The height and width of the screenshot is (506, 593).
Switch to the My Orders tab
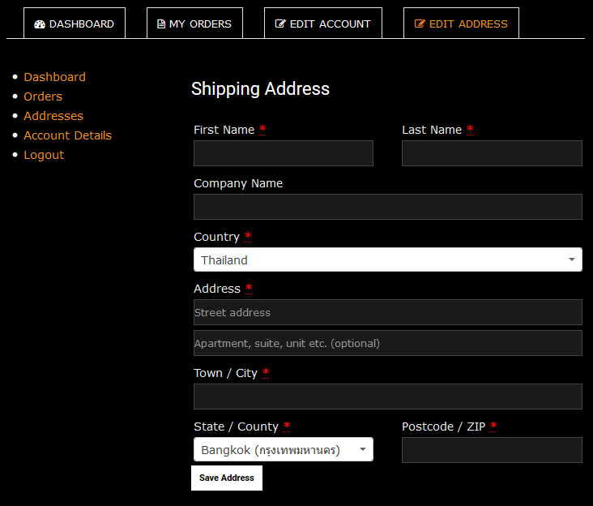[x=194, y=24]
